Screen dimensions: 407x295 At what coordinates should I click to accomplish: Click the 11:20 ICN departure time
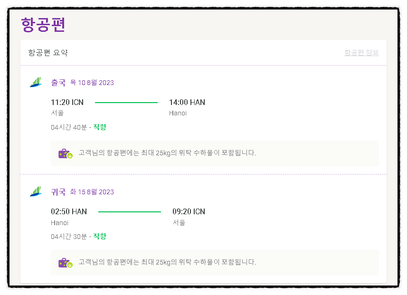(x=67, y=102)
